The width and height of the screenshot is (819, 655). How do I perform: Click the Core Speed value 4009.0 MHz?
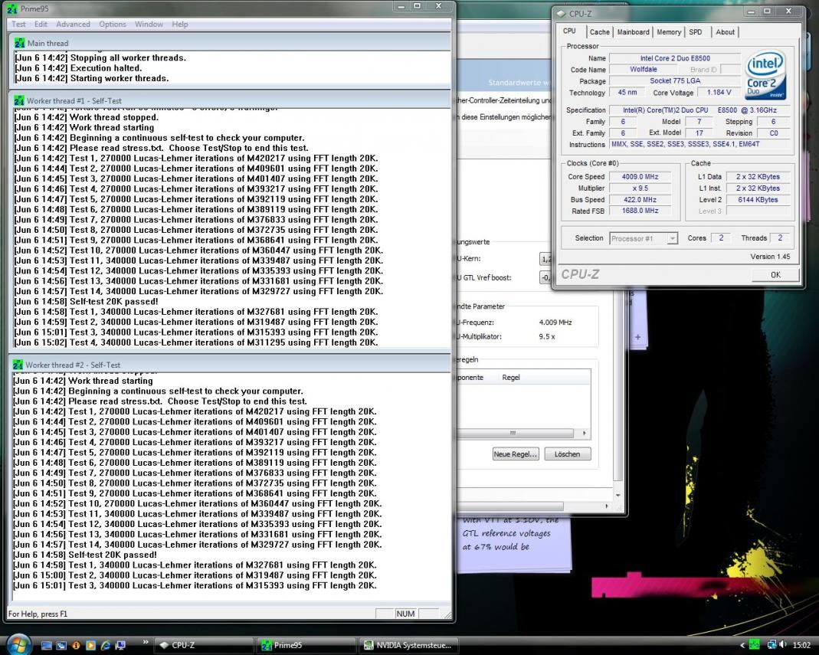[x=640, y=176]
